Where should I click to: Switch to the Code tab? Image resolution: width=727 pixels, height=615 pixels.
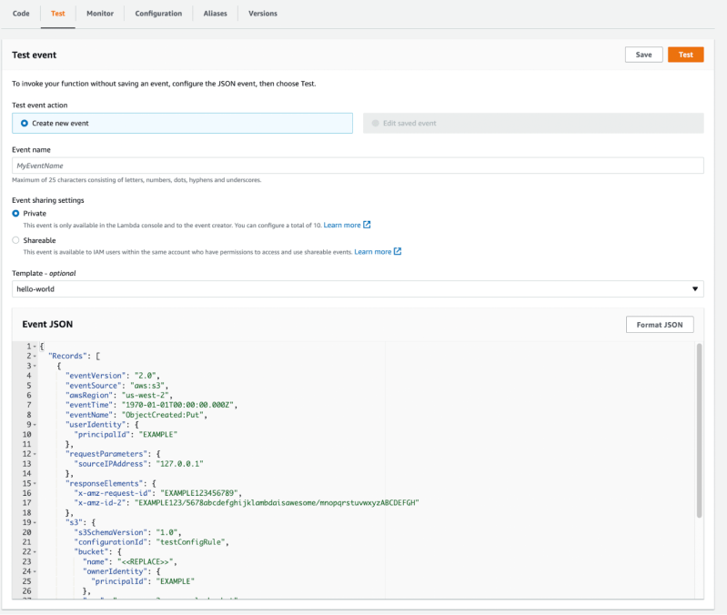pos(21,14)
